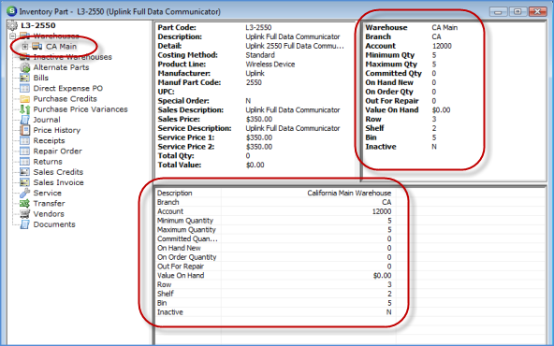Click the Receipts grid icon
The width and height of the screenshot is (554, 346).
(x=24, y=140)
